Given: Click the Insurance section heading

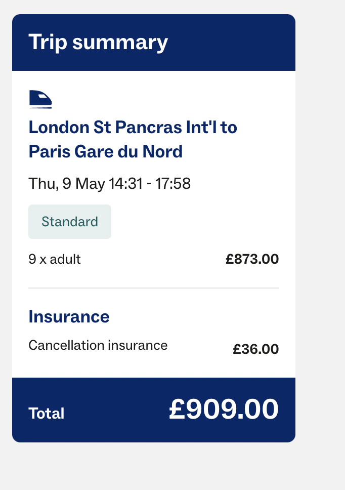Looking at the screenshot, I should (69, 316).
